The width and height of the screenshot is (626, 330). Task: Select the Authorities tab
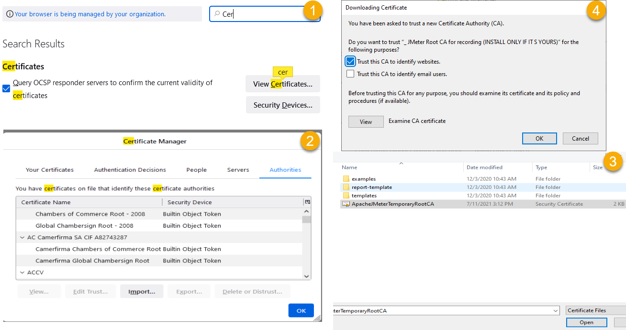click(285, 170)
